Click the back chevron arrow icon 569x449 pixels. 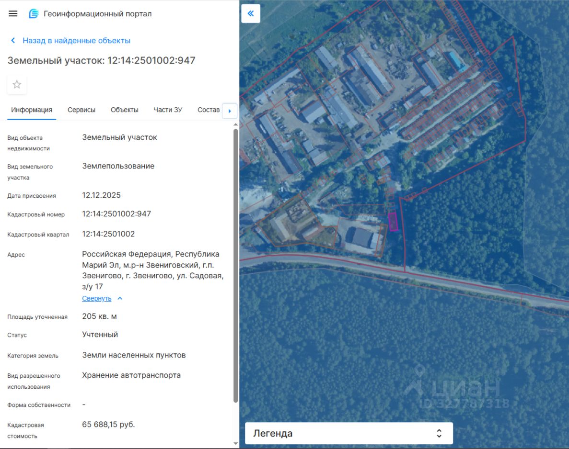[13, 41]
